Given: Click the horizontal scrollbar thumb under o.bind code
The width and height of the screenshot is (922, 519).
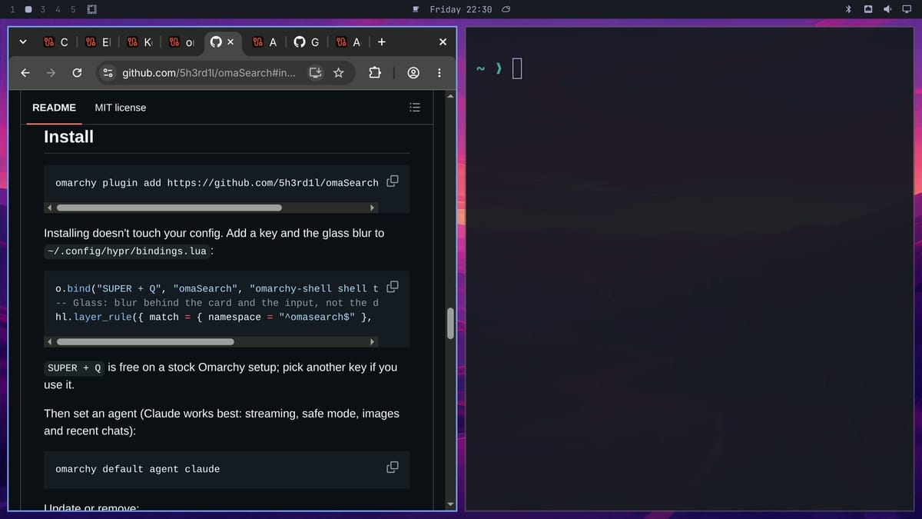Looking at the screenshot, I should coord(145,341).
